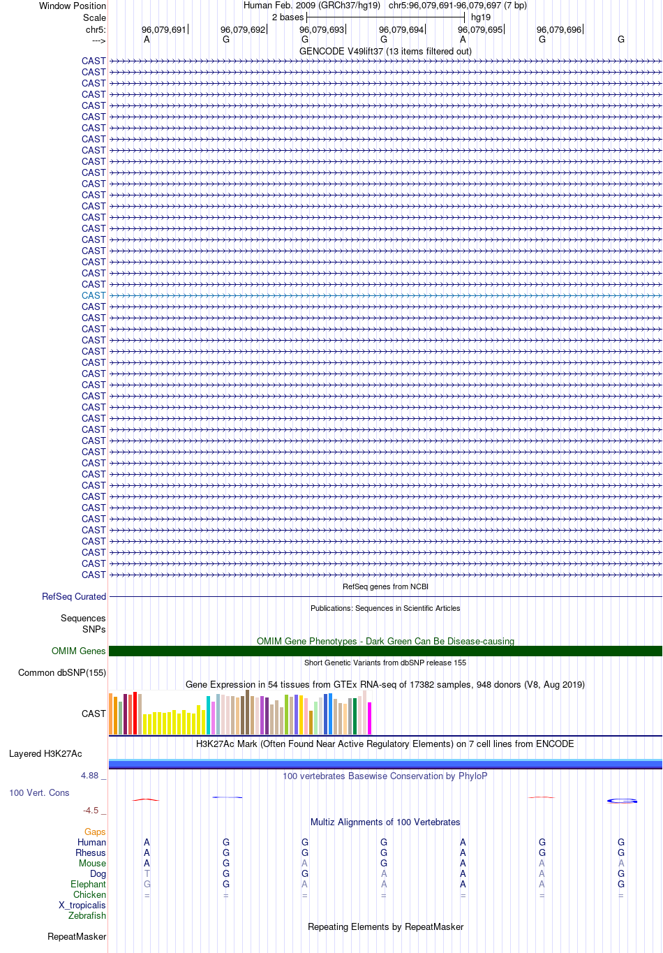Click the Human alignment species label

92,842
